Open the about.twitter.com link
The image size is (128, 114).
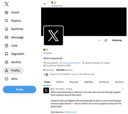pos(72,63)
